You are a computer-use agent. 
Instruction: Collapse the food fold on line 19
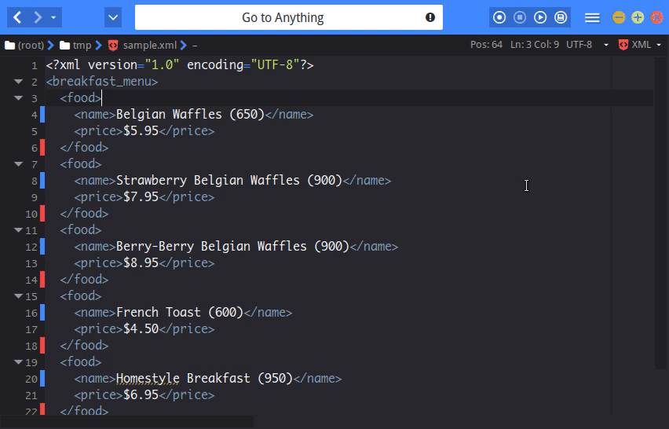click(x=18, y=361)
